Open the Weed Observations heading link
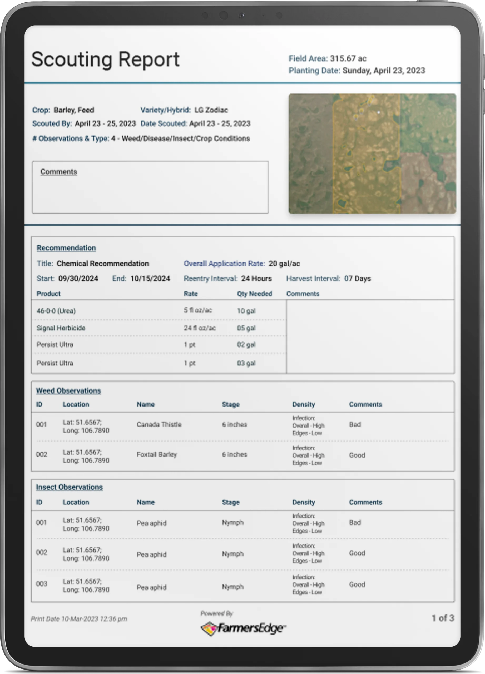The height and width of the screenshot is (674, 485). (x=68, y=390)
